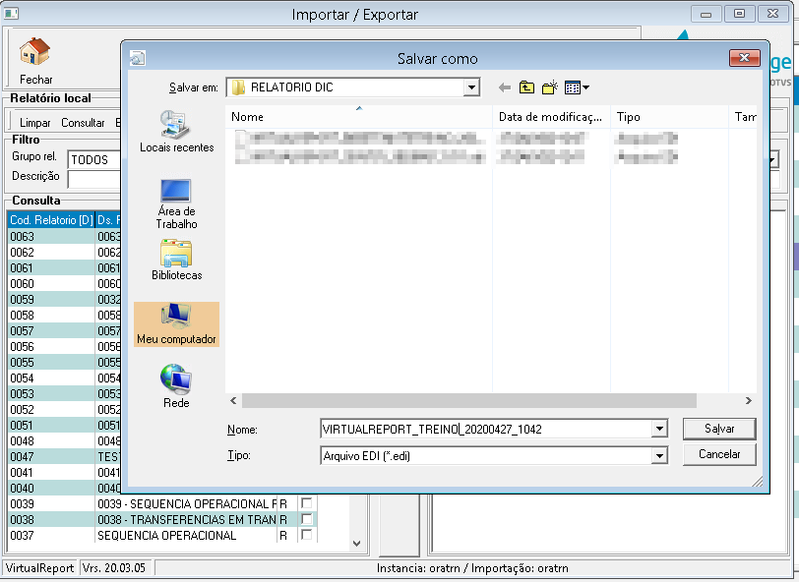Viewport: 799px width, 582px height.
Task: Go up one folder level icon
Action: tap(526, 87)
